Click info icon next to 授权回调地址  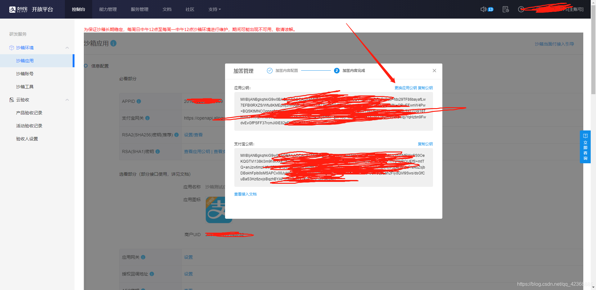152,274
